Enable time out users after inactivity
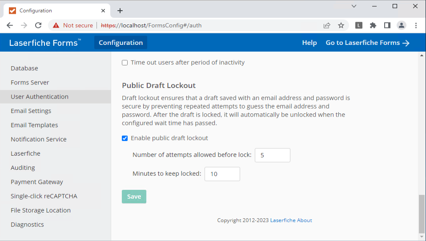The image size is (426, 241). (x=125, y=63)
